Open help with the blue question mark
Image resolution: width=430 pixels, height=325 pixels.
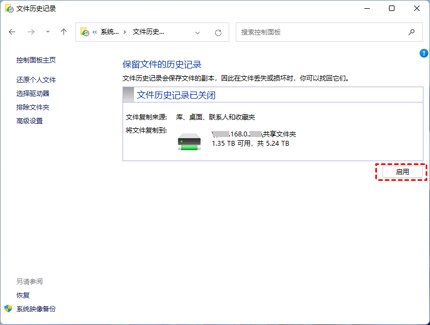click(423, 53)
